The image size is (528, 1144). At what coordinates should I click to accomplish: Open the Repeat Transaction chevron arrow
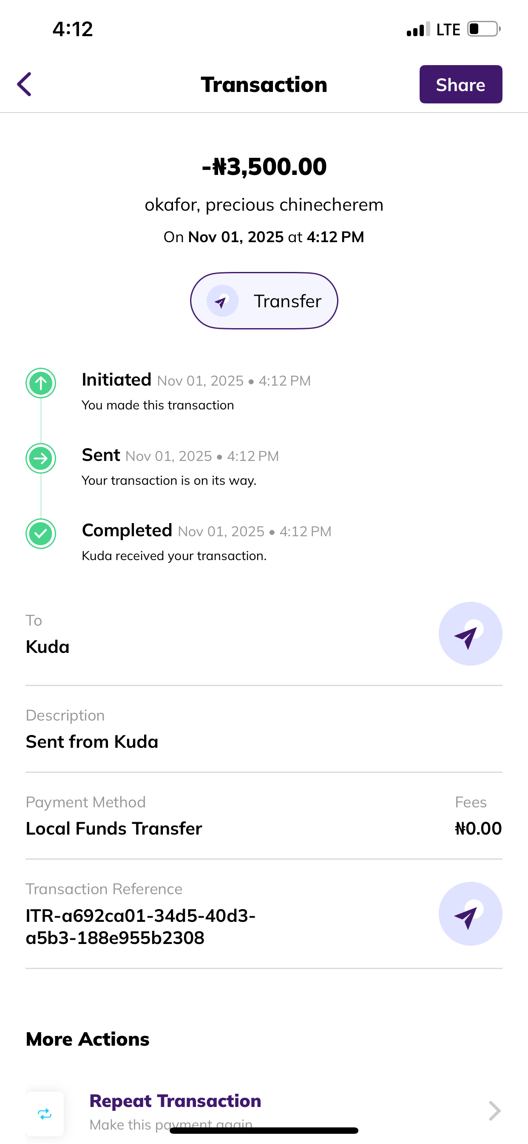pos(494,1111)
